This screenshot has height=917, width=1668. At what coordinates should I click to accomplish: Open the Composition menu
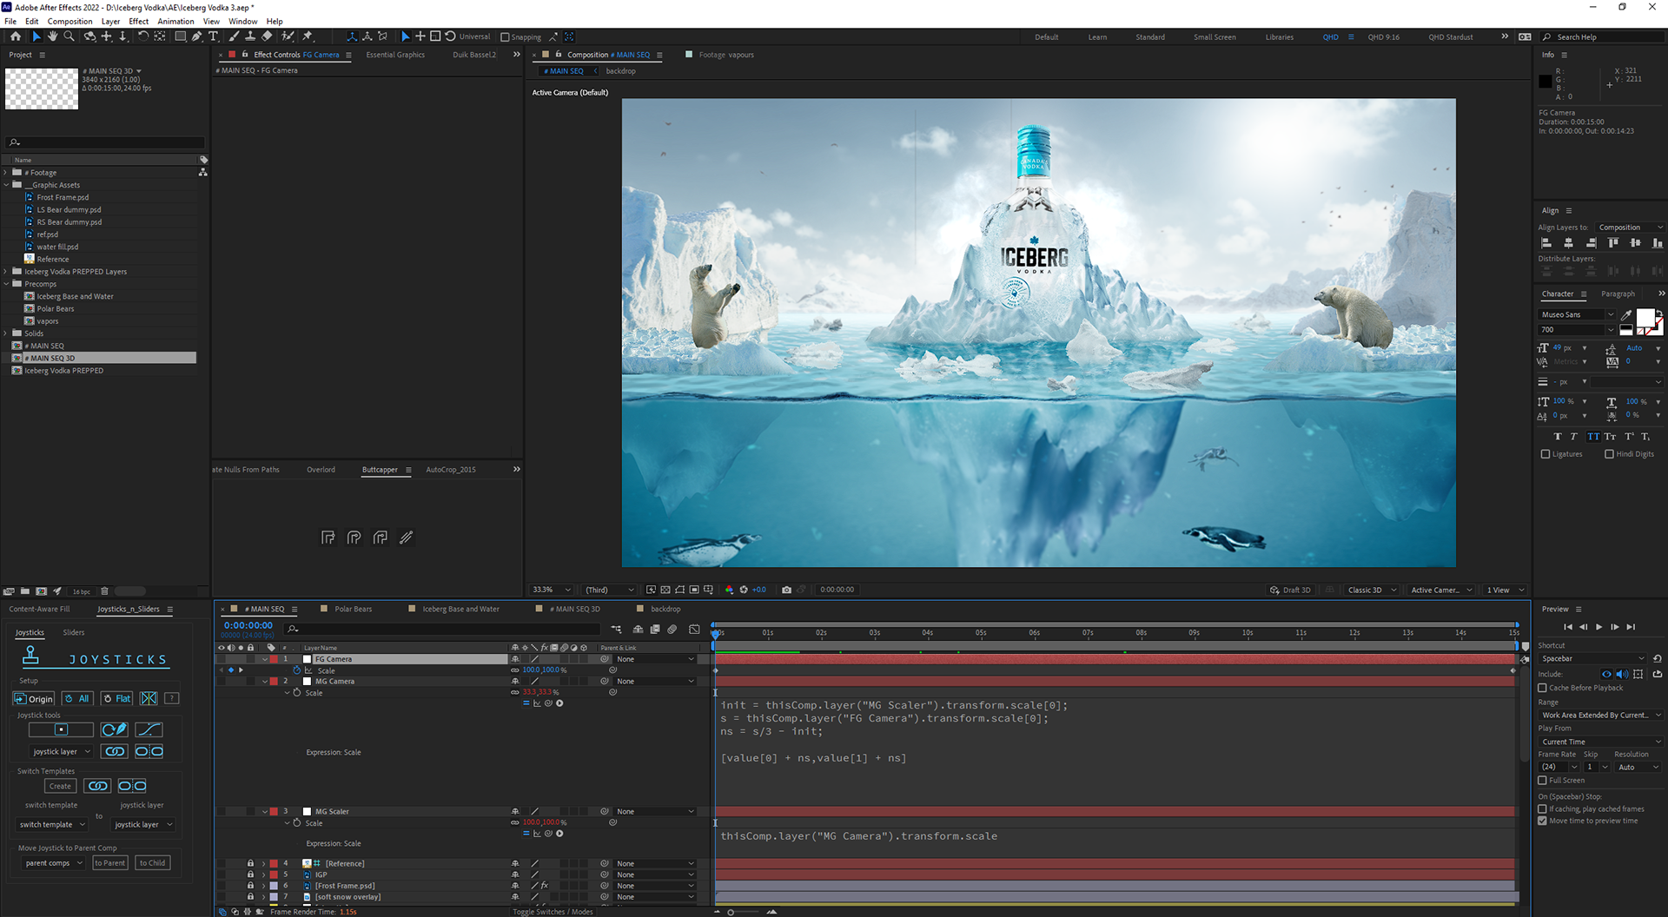69,21
